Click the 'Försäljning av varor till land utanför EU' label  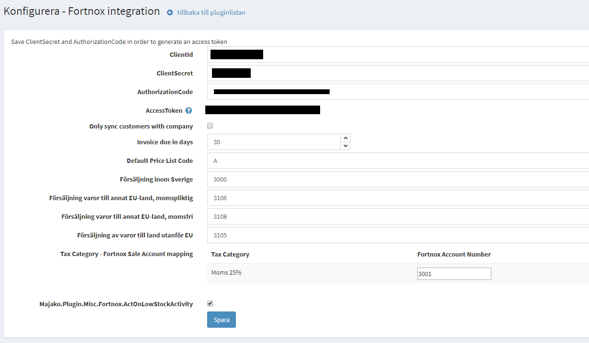click(135, 235)
